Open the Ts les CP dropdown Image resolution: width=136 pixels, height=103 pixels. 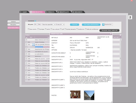click(60, 25)
